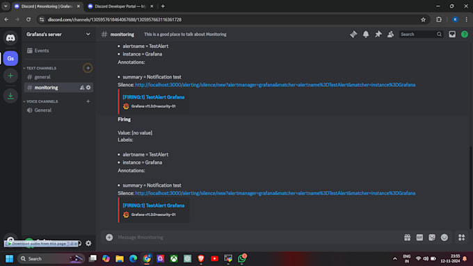Viewport: 473px width, 266px height.
Task: Click Windows taskbar Search box
Action: (51, 259)
